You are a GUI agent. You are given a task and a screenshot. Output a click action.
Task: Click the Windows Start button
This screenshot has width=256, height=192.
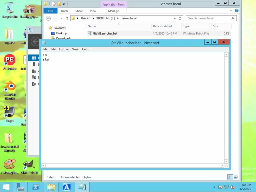tap(6, 187)
